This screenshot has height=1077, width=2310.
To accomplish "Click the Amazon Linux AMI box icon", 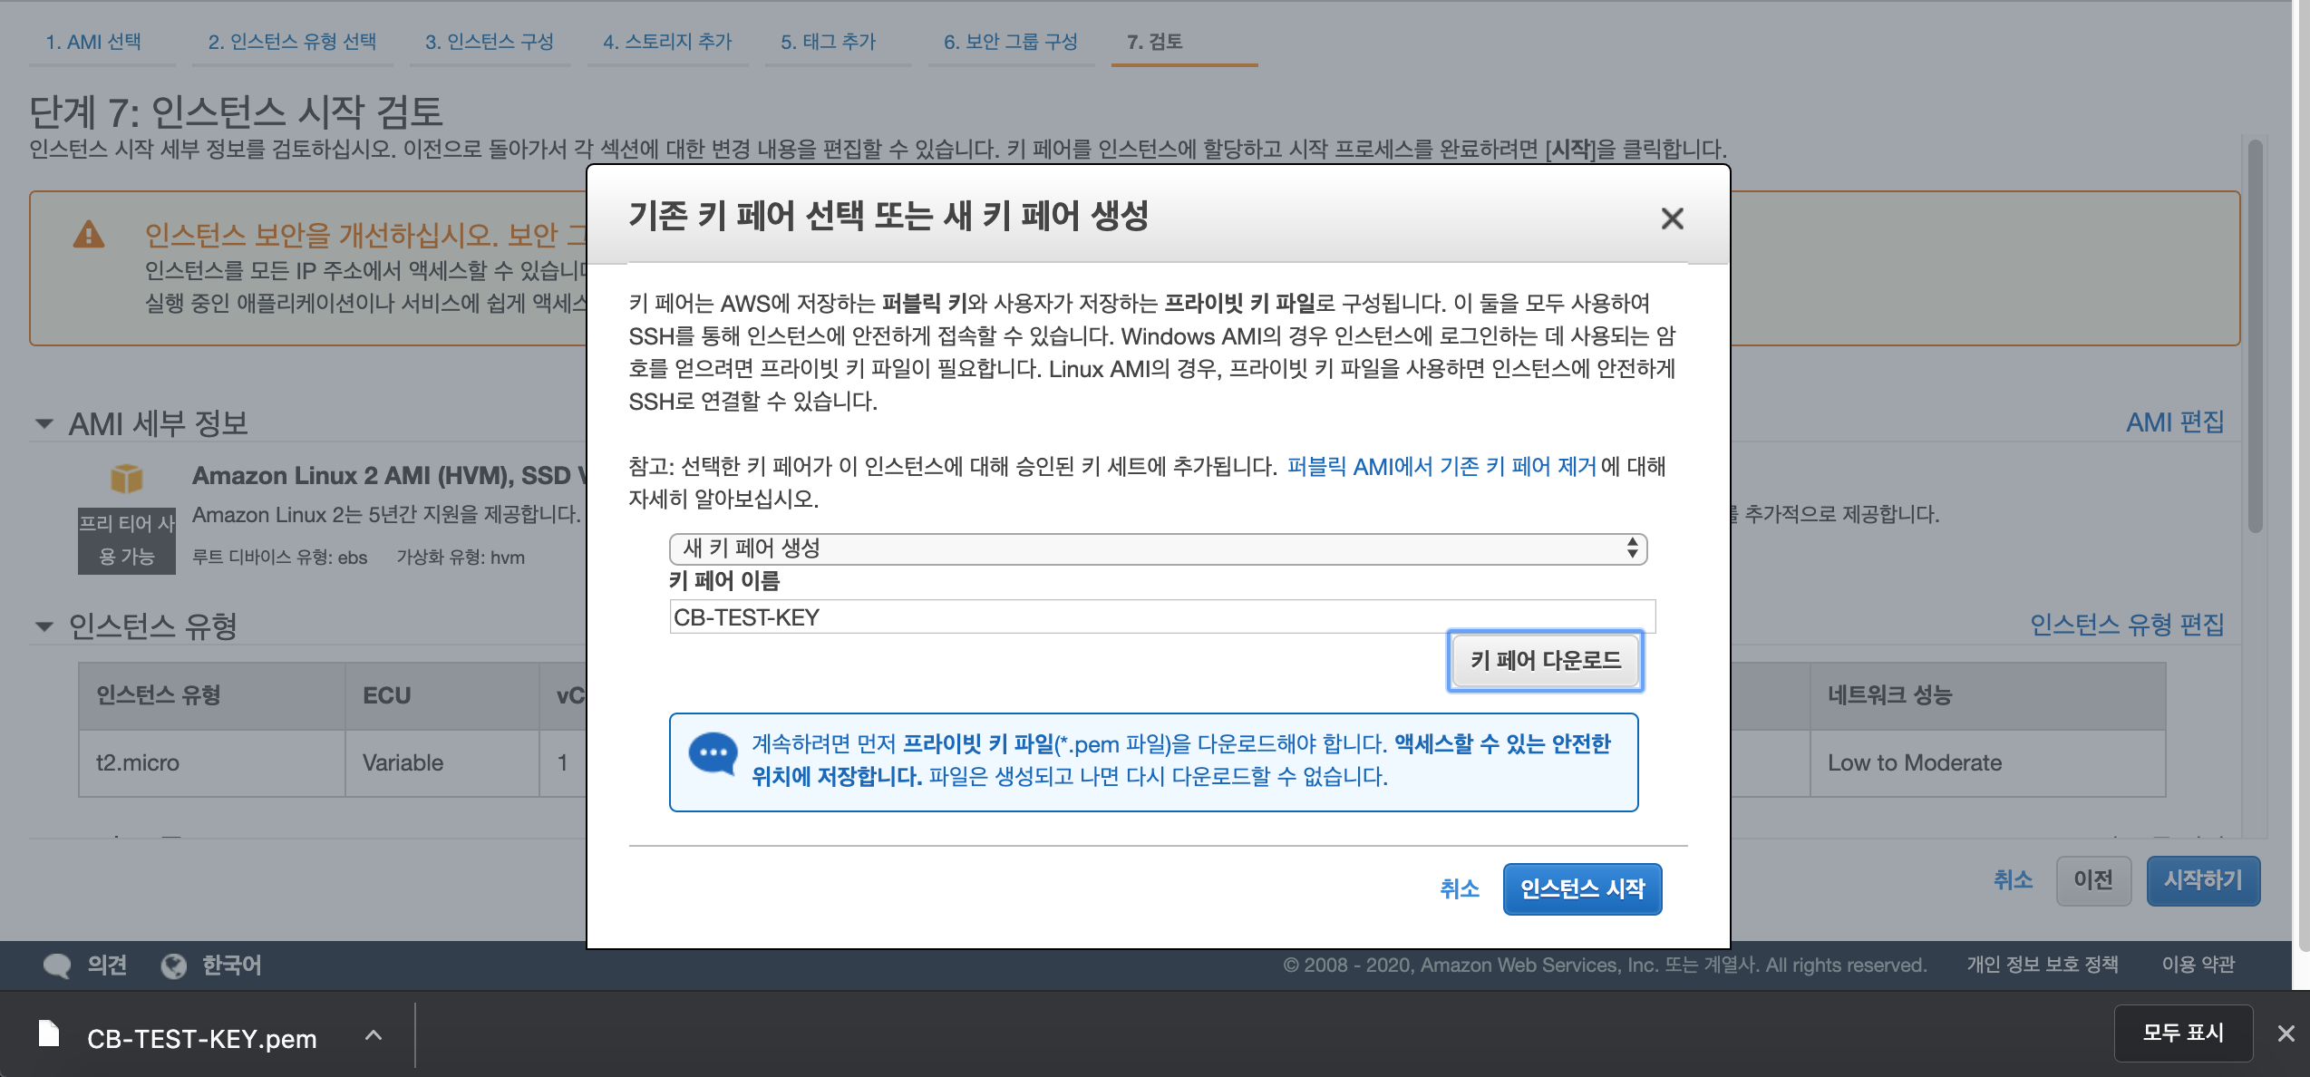I will (x=127, y=478).
